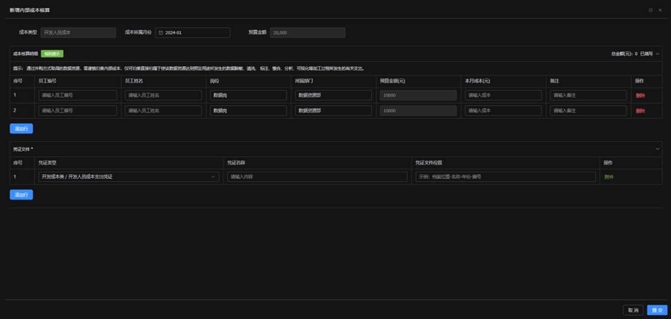The width and height of the screenshot is (671, 319).
Task: Click the 凭证名称 input field
Action: [317, 177]
